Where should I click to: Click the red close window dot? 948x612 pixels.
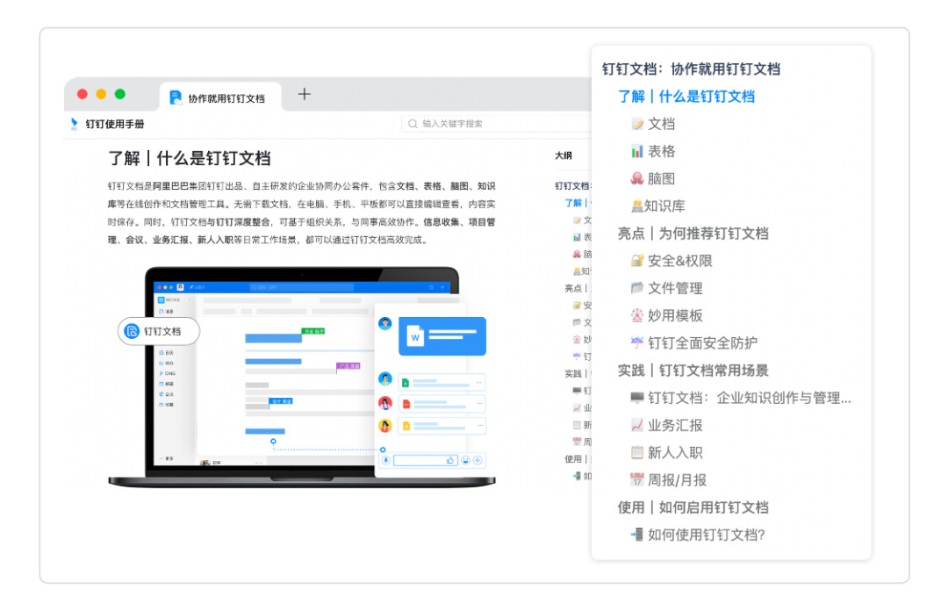point(83,94)
